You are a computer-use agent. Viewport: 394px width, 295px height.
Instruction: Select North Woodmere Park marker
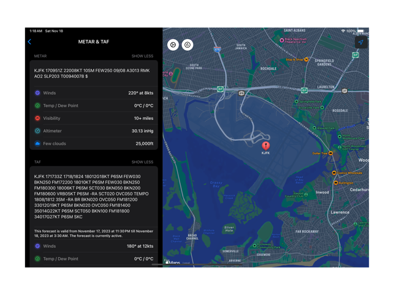pos(339,137)
